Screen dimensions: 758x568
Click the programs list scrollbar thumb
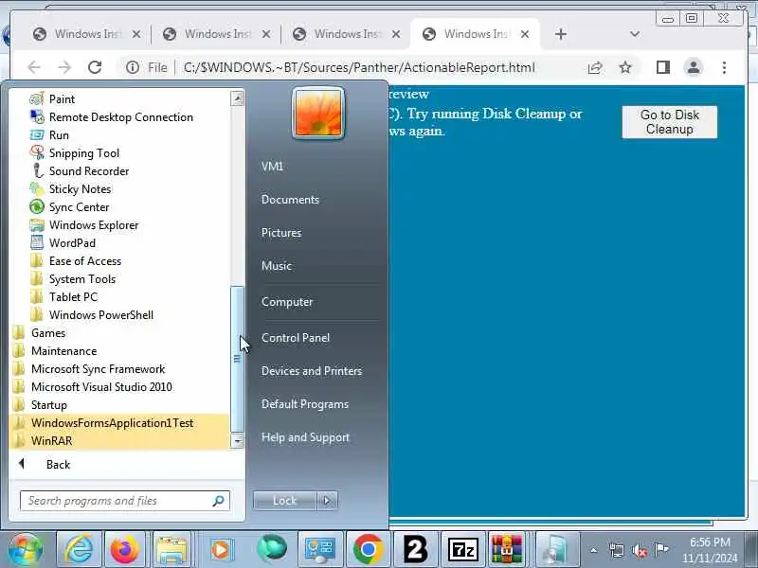[x=237, y=359]
